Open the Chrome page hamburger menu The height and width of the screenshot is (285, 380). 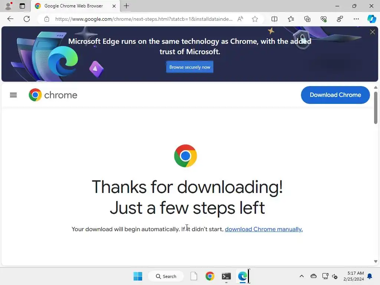13,95
